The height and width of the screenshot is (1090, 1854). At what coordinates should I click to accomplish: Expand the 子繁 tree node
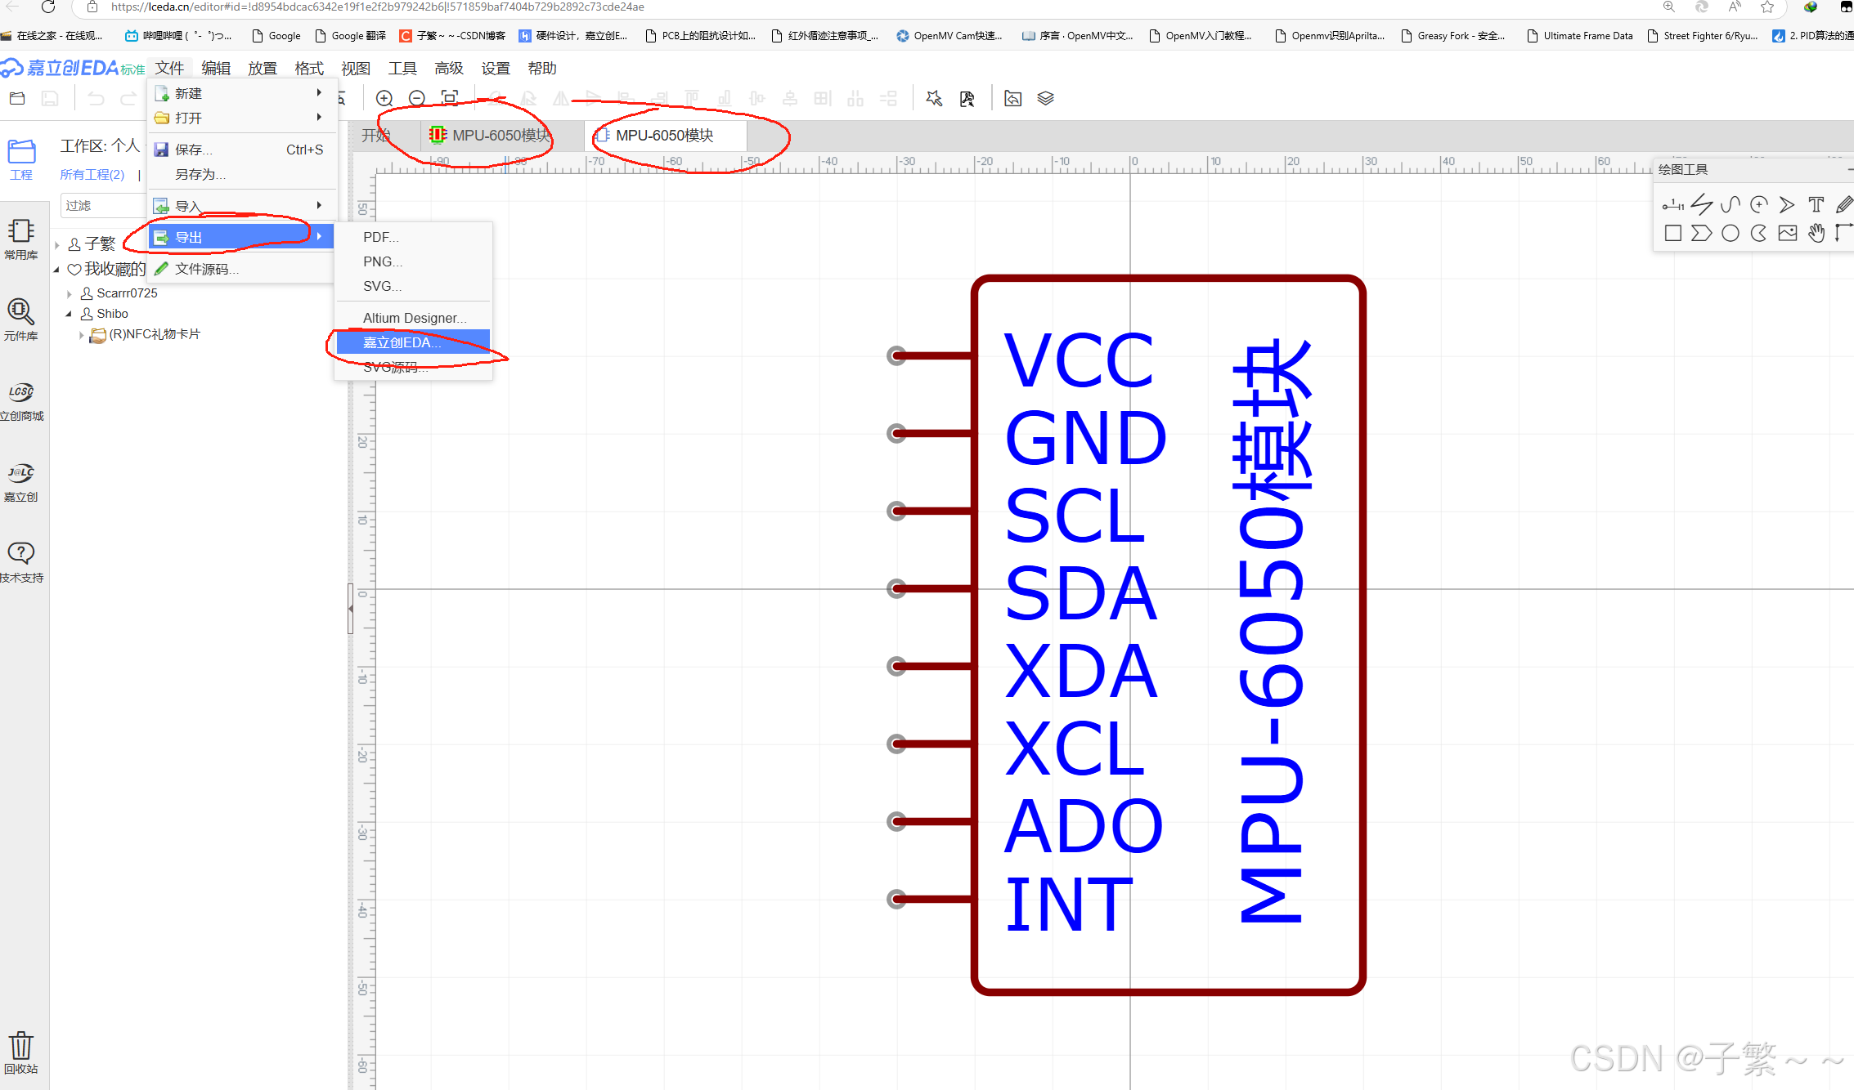click(x=57, y=244)
